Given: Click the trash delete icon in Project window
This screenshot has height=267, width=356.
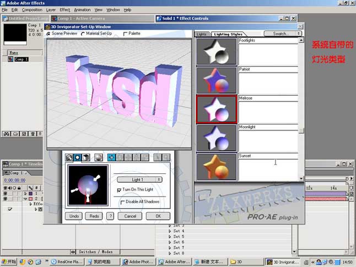Looking at the screenshot, I should [33, 134].
